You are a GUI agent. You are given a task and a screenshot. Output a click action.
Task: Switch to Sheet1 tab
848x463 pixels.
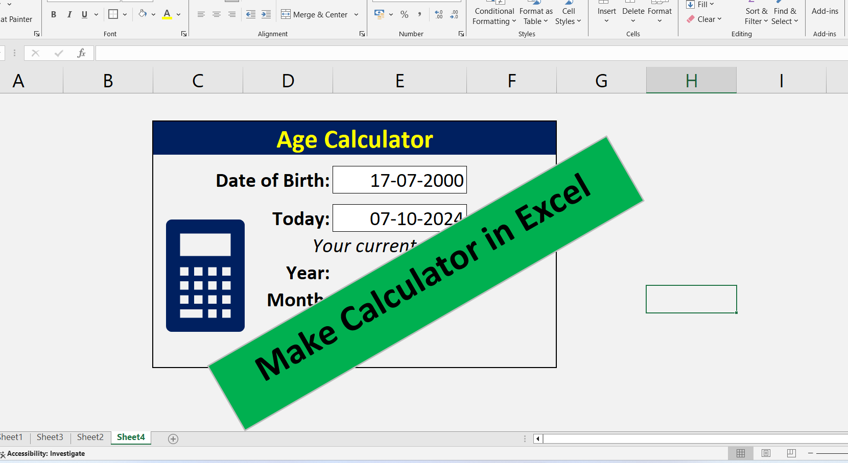pos(11,437)
